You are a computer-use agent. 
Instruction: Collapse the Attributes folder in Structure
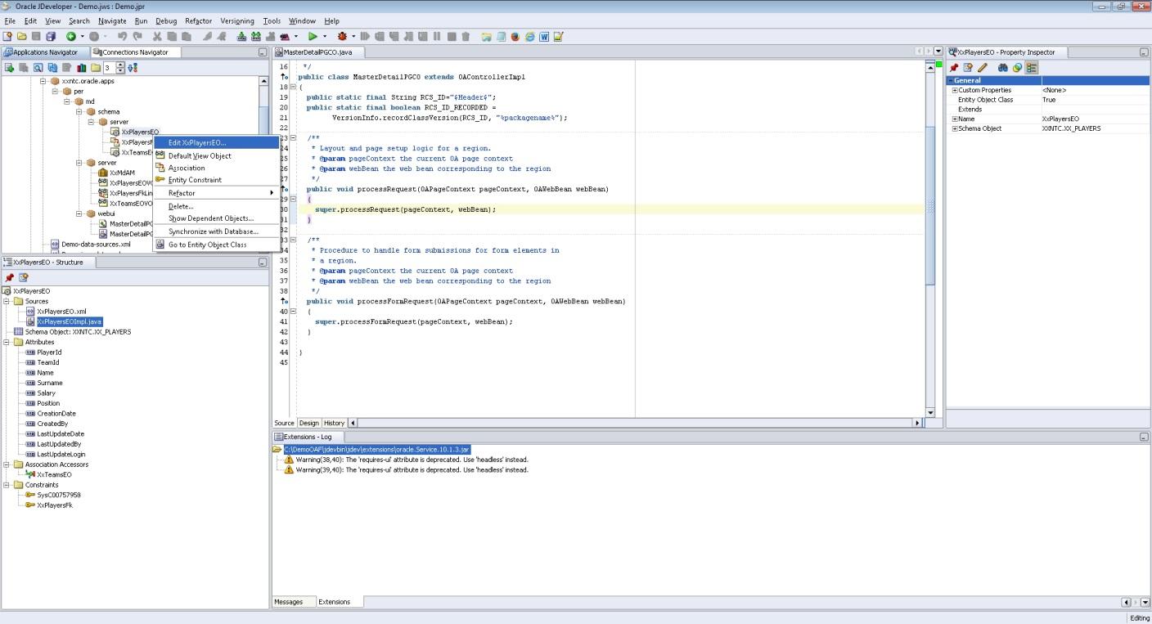7,342
